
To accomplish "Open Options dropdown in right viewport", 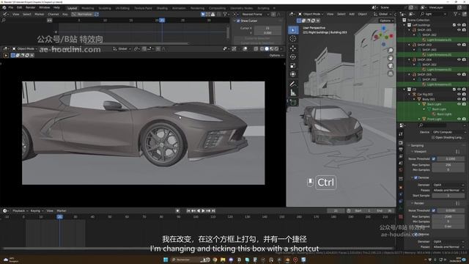I will pyautogui.click(x=386, y=21).
